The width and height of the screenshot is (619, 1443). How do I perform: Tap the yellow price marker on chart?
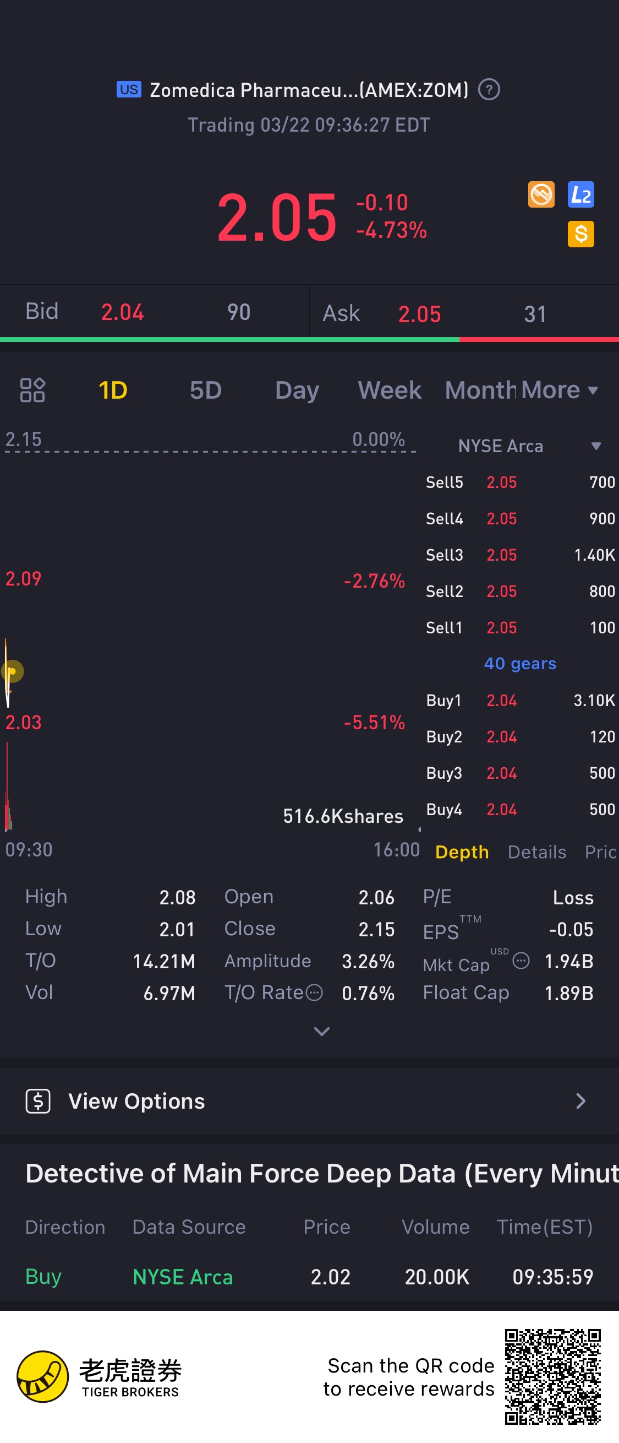[12, 671]
